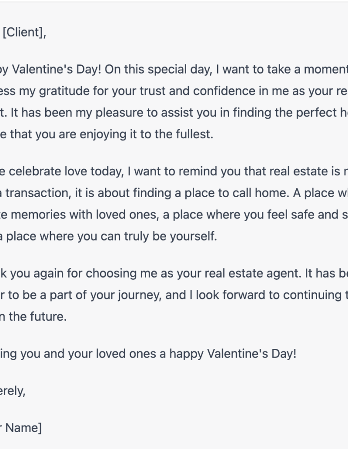
Task: Click the "erely," sign-off text
Action: point(12,391)
